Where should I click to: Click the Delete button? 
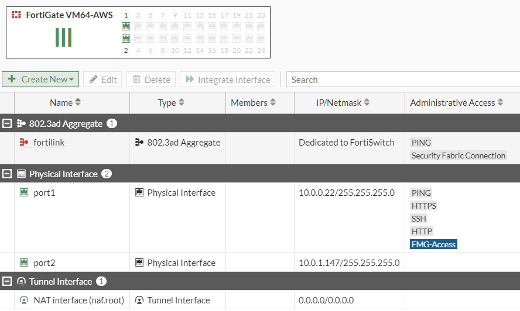(151, 80)
